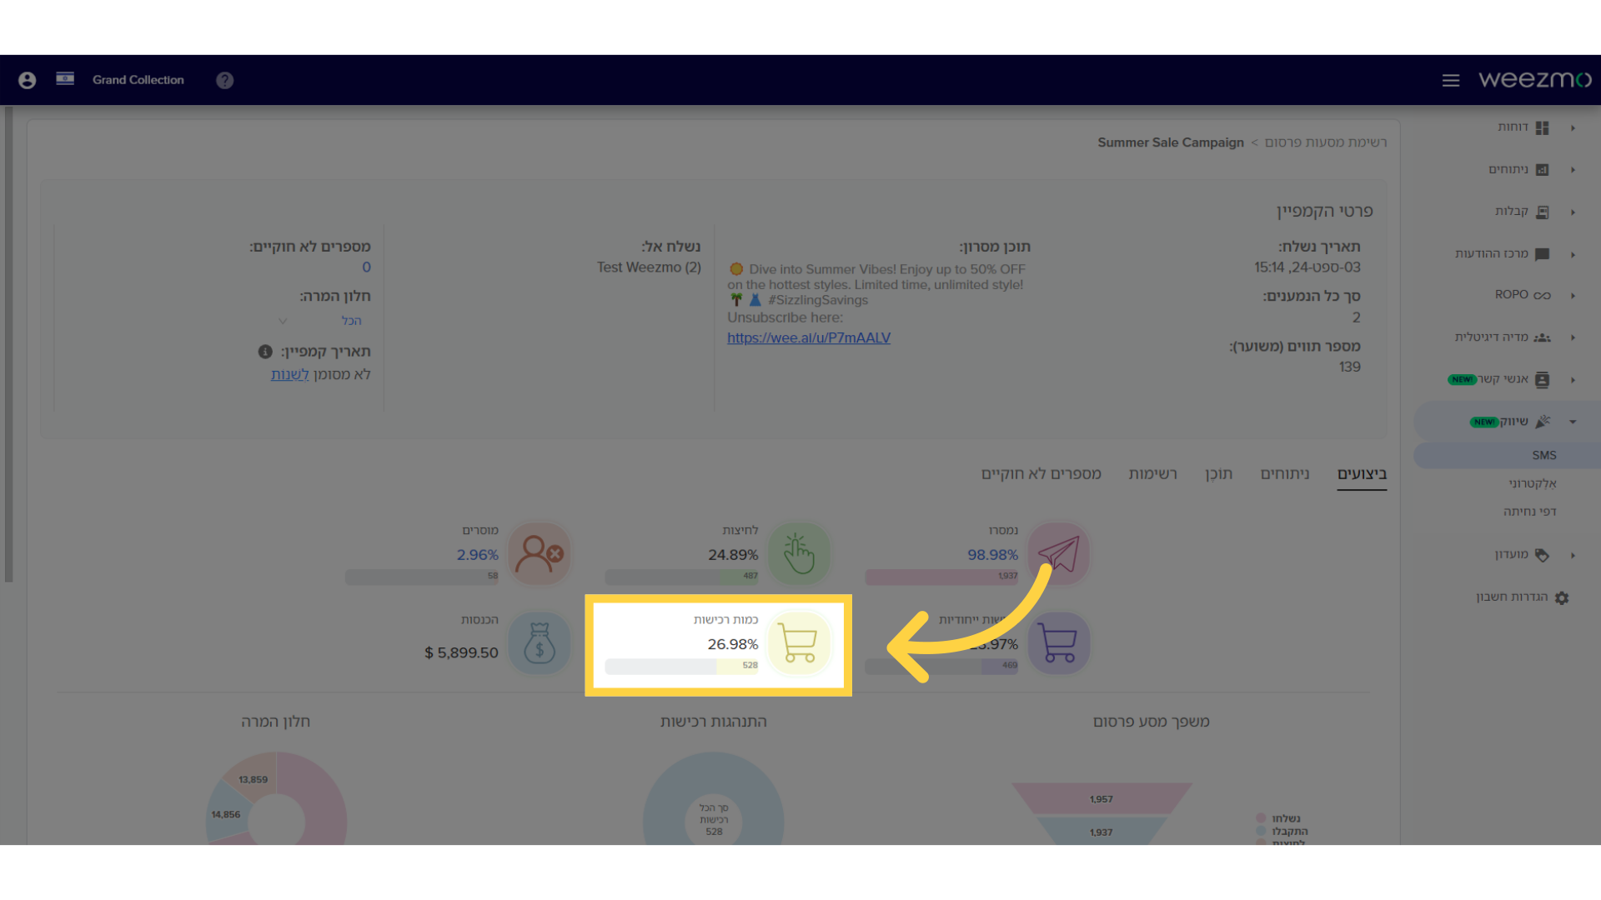Open the help question mark icon
Image resolution: width=1601 pixels, height=900 pixels.
tap(224, 80)
